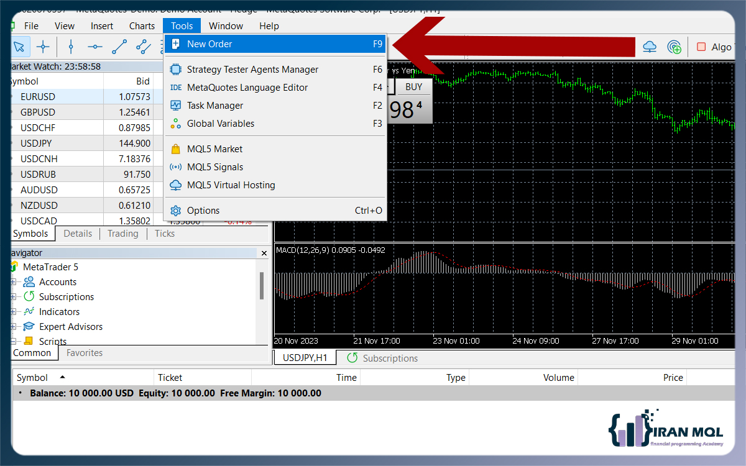
Task: Open the Insert menu
Action: 102,26
